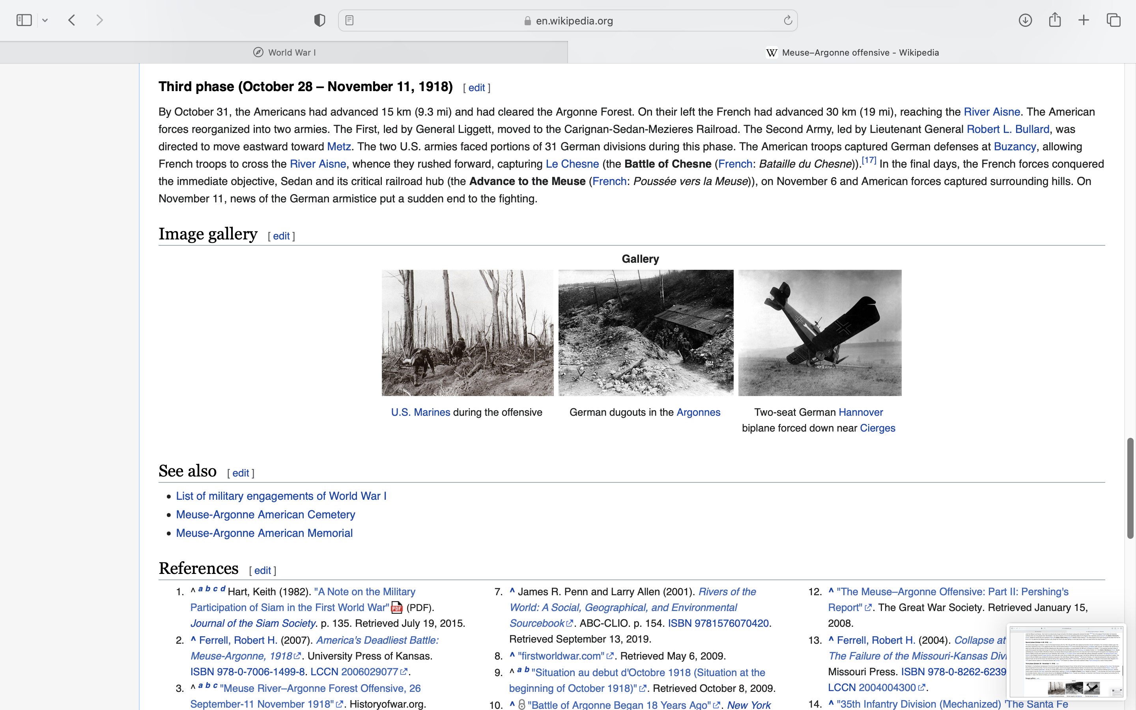Click the vertical page scrollbar
Viewport: 1136px width, 710px height.
[x=1130, y=488]
